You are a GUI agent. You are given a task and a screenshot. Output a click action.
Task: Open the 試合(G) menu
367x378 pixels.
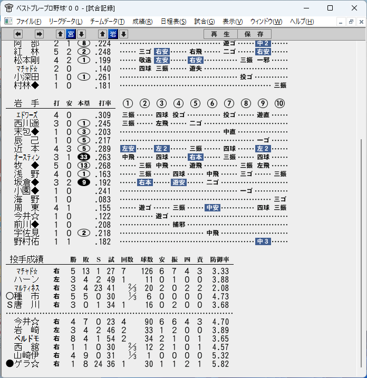[205, 22]
